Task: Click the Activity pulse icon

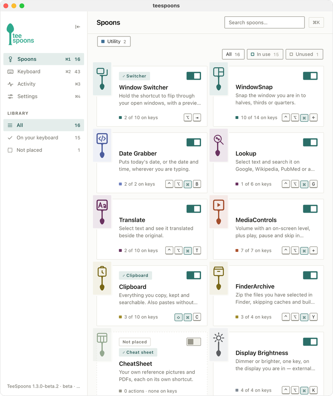Action: 10,84
